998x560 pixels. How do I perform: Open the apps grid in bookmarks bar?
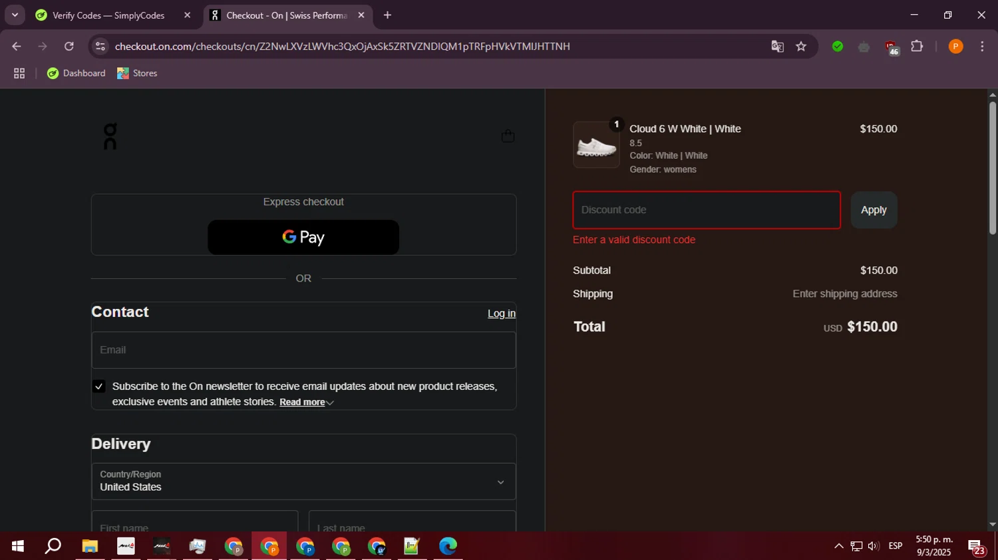pos(19,74)
